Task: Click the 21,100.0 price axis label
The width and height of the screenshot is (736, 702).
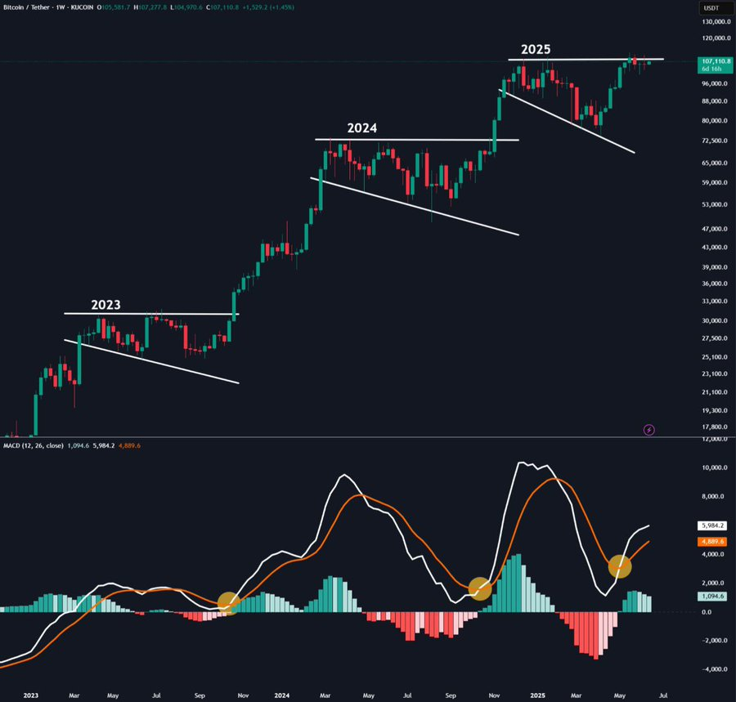Action: click(715, 392)
